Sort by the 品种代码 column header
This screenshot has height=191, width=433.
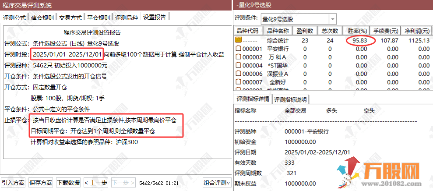(248, 31)
